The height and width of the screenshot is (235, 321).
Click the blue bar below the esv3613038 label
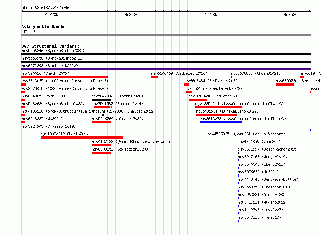point(221,122)
